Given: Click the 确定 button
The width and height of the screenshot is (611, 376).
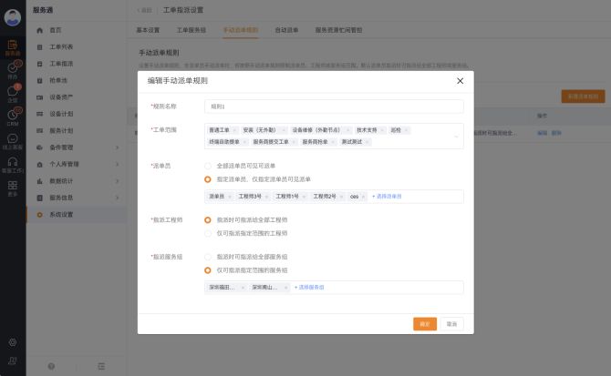Looking at the screenshot, I should pos(424,323).
